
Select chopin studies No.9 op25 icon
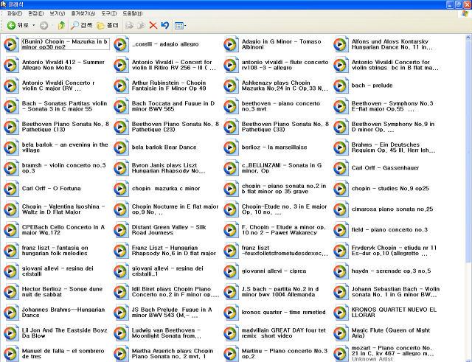point(341,189)
